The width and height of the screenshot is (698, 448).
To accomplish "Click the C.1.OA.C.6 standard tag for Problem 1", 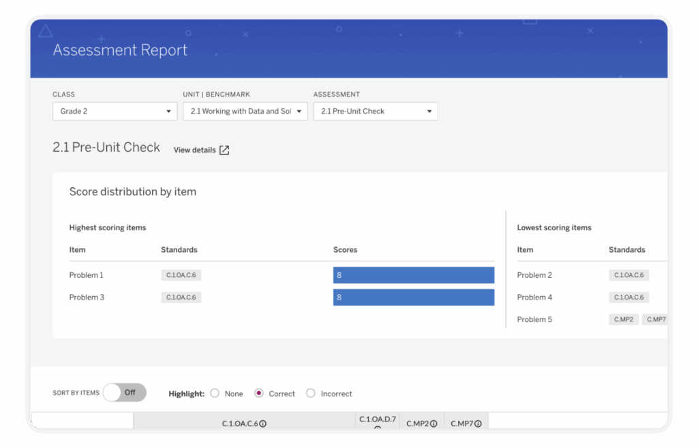I will (x=181, y=275).
